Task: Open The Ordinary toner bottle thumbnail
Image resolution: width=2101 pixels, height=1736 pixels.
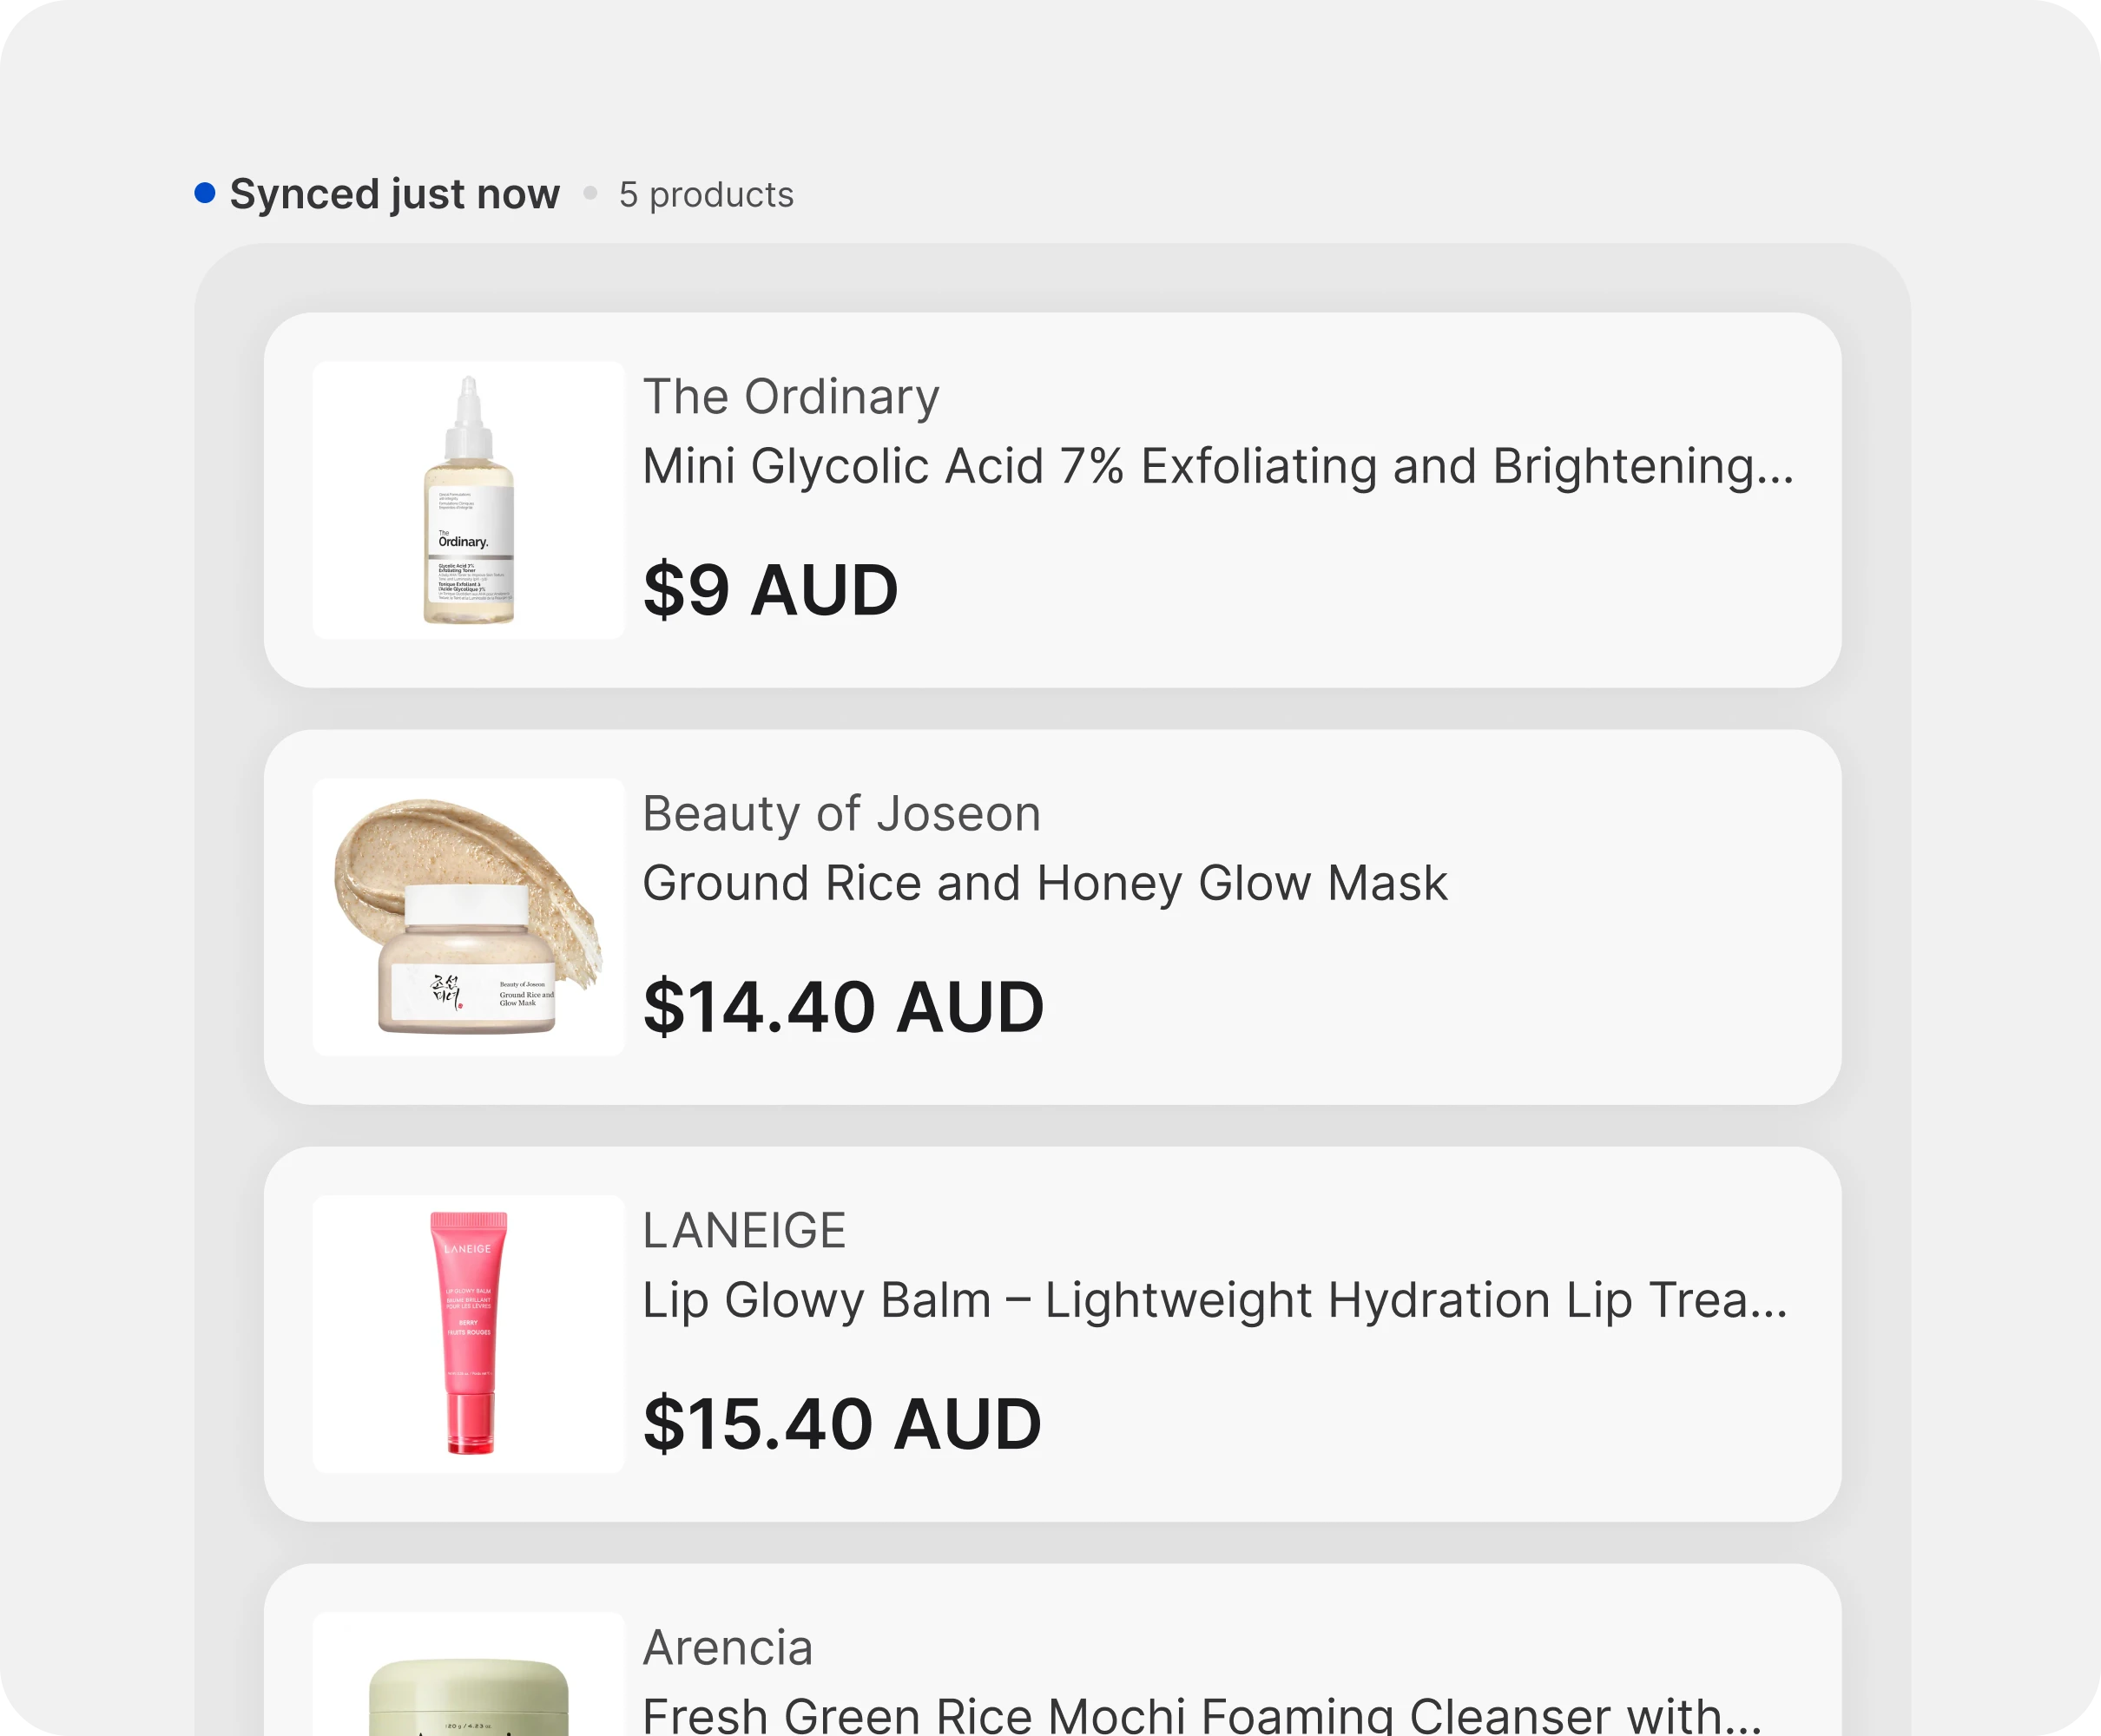Action: tap(469, 500)
